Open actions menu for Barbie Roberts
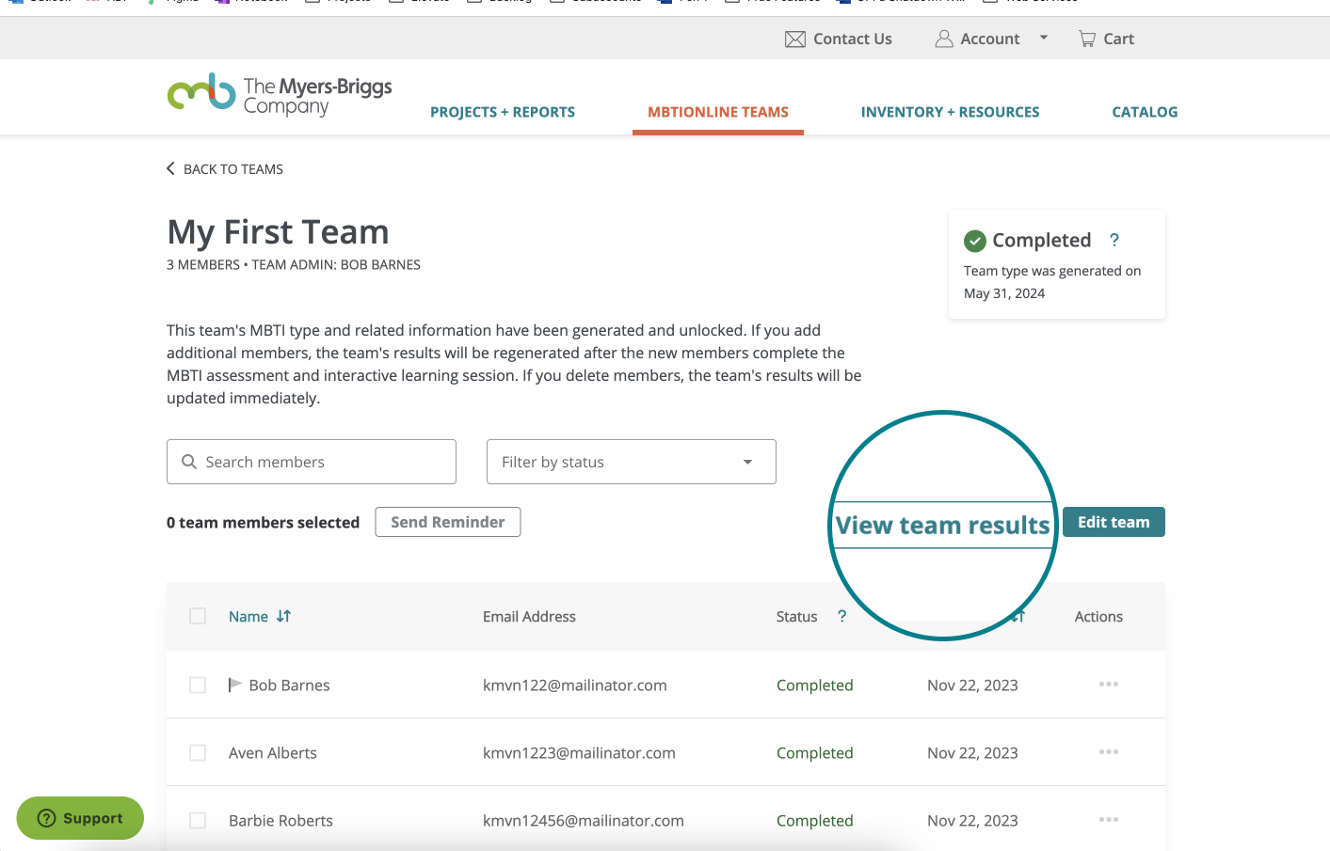Viewport: 1330px width, 851px height. tap(1109, 820)
